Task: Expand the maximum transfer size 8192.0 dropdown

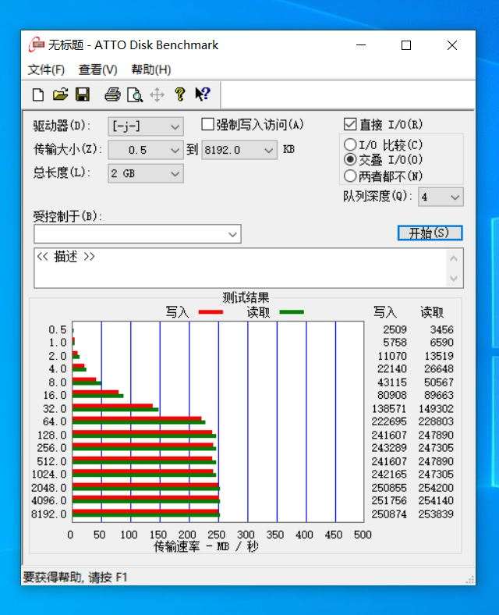Action: coord(239,150)
